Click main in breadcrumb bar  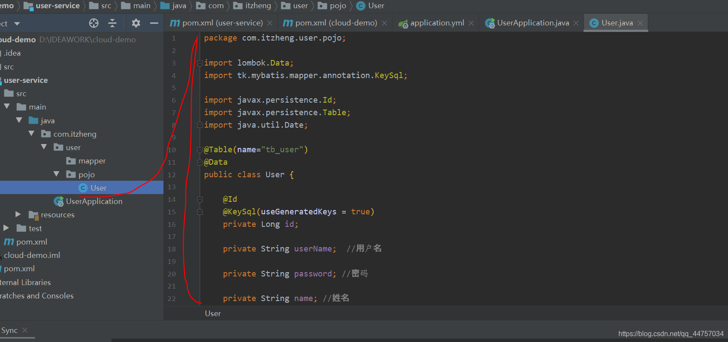point(136,6)
